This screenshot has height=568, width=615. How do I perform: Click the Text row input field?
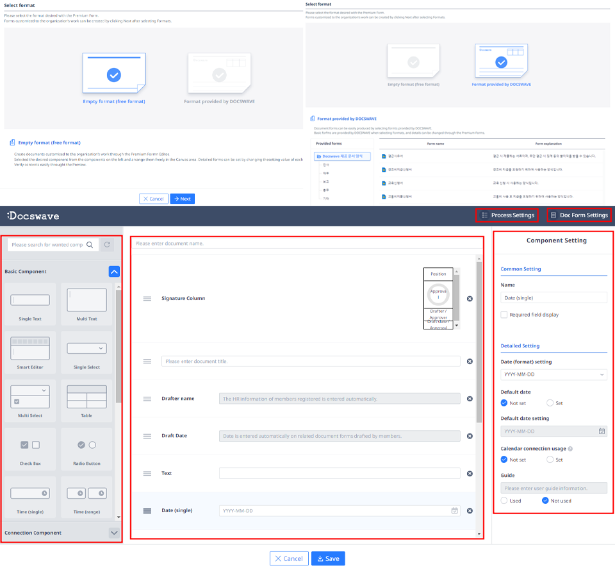point(340,473)
